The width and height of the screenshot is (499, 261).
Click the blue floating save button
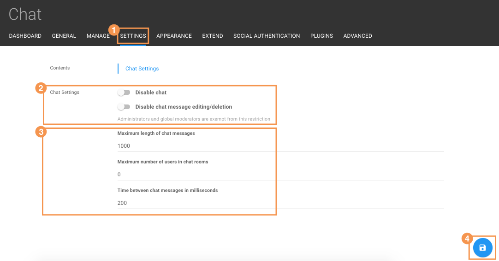pyautogui.click(x=482, y=248)
